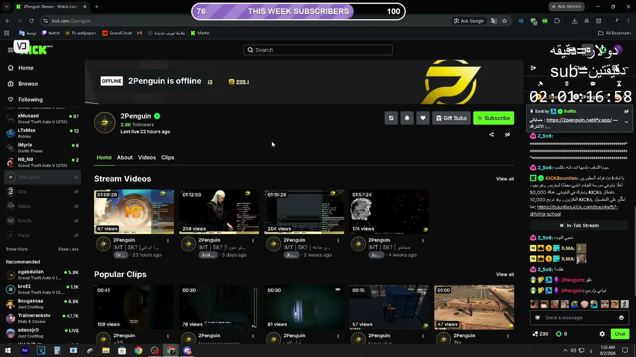
Task: Open options menu for the 3 days ago video
Action: pos(253,240)
